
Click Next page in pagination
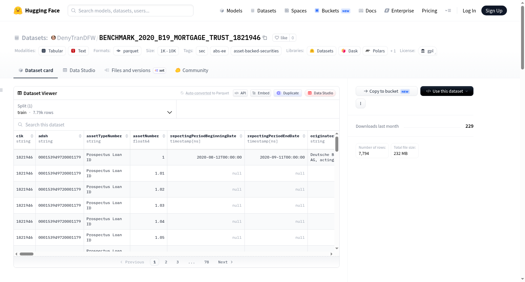(225, 262)
